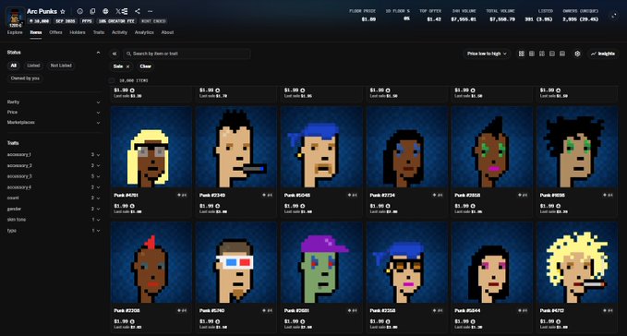Switch to the large grid view

point(522,54)
